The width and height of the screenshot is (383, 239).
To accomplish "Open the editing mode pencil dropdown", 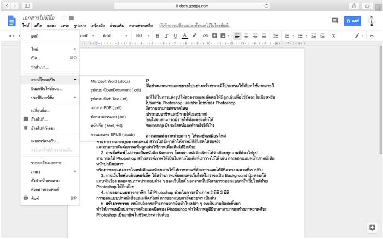I will click(x=359, y=36).
